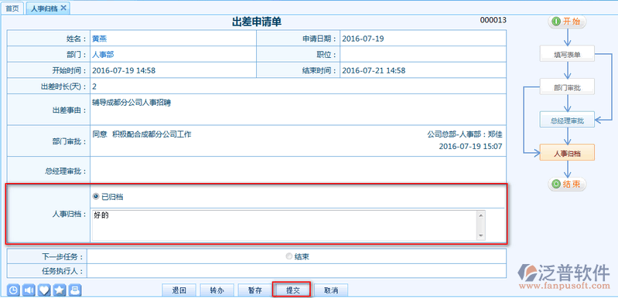Click the end time 2016-07-21 14:58
Viewport: 618px width, 298px height.
pos(374,71)
